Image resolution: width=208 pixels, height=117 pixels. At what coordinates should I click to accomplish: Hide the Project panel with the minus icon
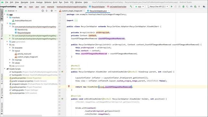56,11
